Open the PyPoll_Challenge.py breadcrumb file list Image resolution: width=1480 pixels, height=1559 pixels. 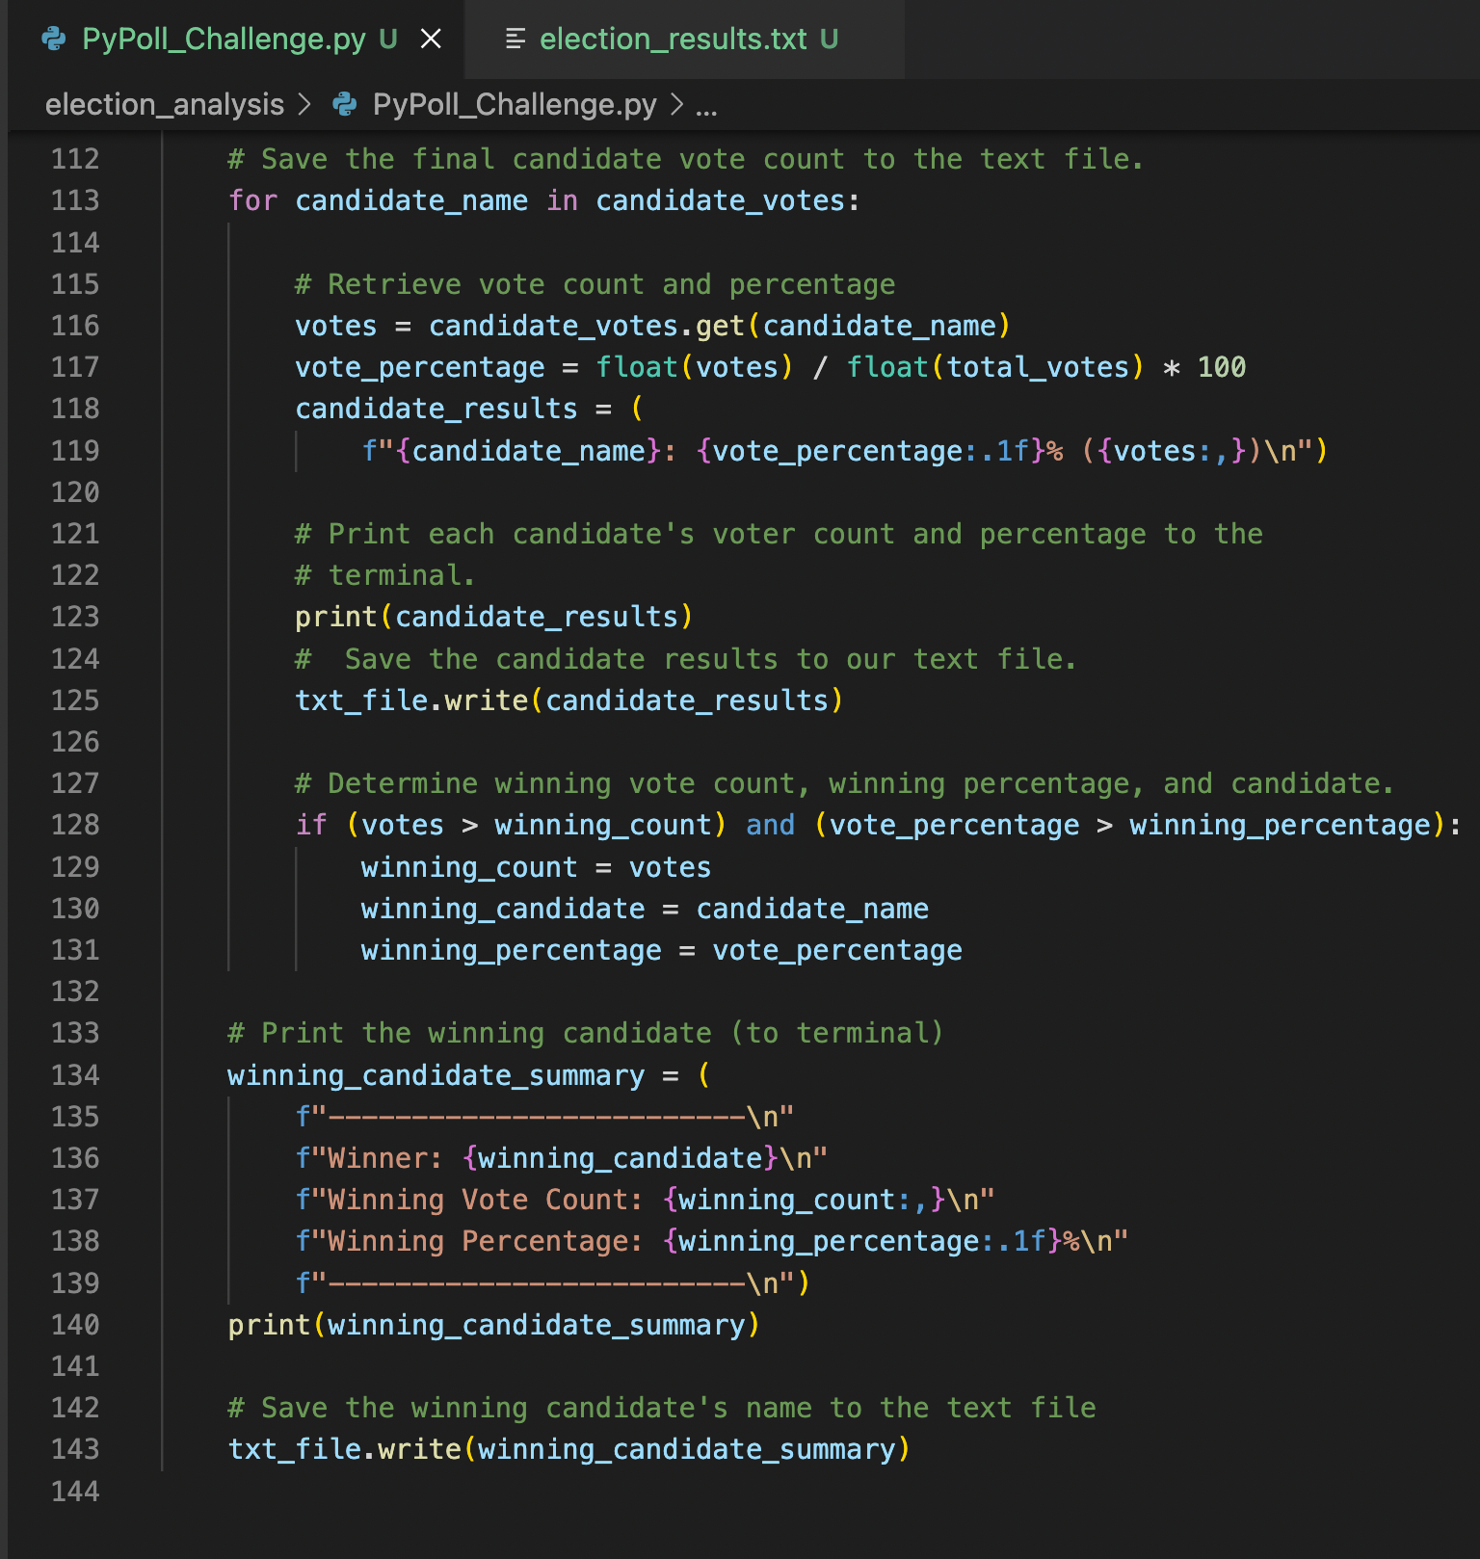515,104
